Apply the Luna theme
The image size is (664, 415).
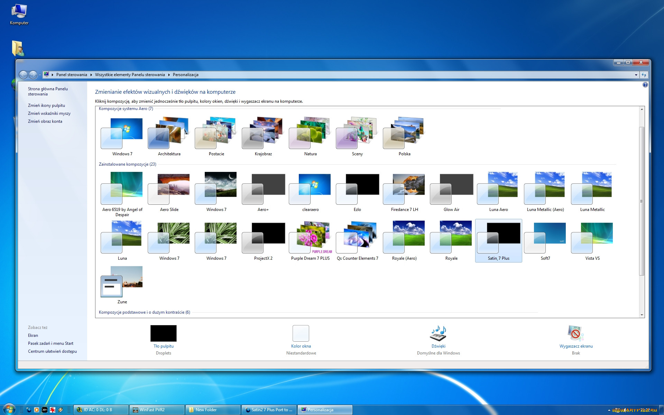[122, 241]
